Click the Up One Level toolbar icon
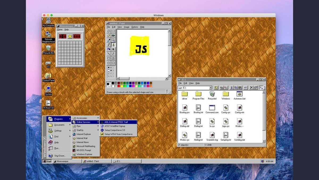The image size is (319, 180). tap(216, 88)
